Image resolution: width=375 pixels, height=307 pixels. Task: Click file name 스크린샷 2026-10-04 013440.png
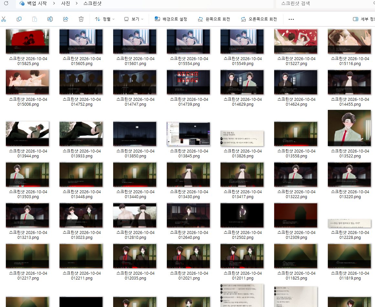pyautogui.click(x=135, y=194)
